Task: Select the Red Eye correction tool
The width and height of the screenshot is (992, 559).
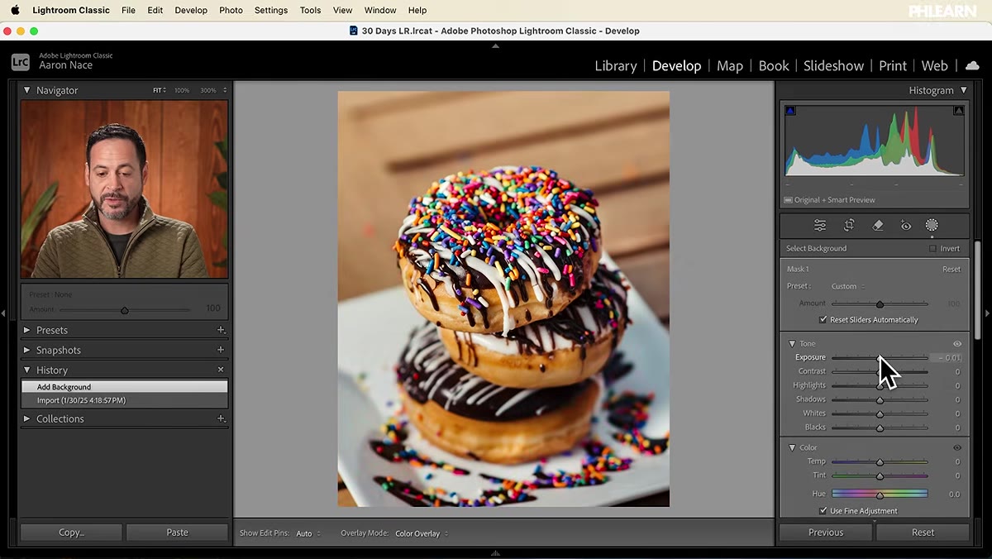Action: click(x=906, y=225)
